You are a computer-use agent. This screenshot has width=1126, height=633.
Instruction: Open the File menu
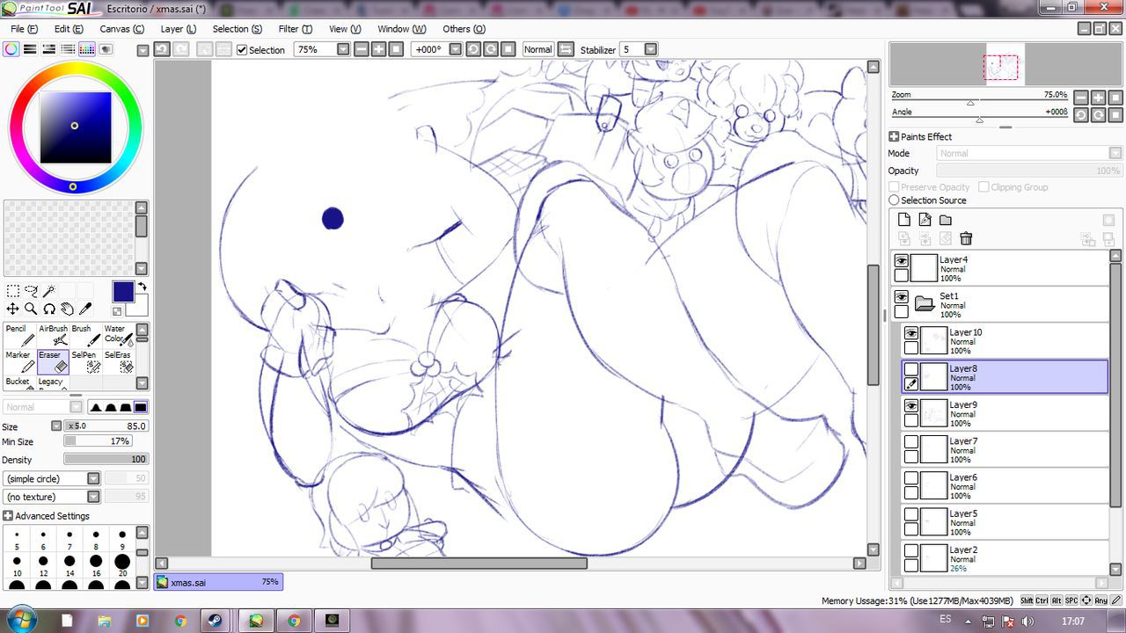[24, 29]
